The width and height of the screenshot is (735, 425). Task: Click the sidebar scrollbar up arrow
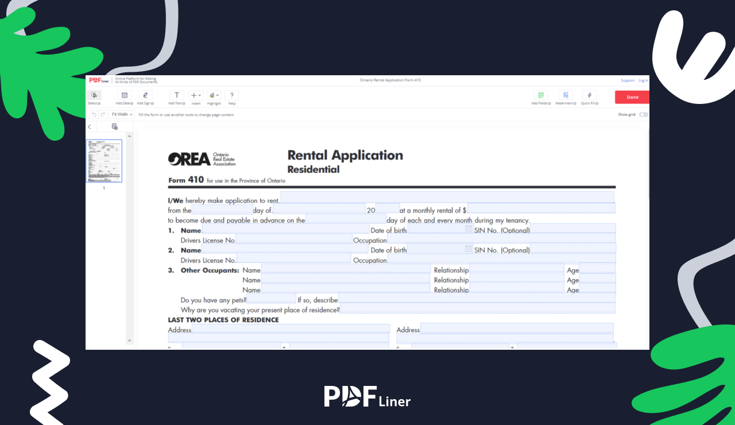[129, 136]
